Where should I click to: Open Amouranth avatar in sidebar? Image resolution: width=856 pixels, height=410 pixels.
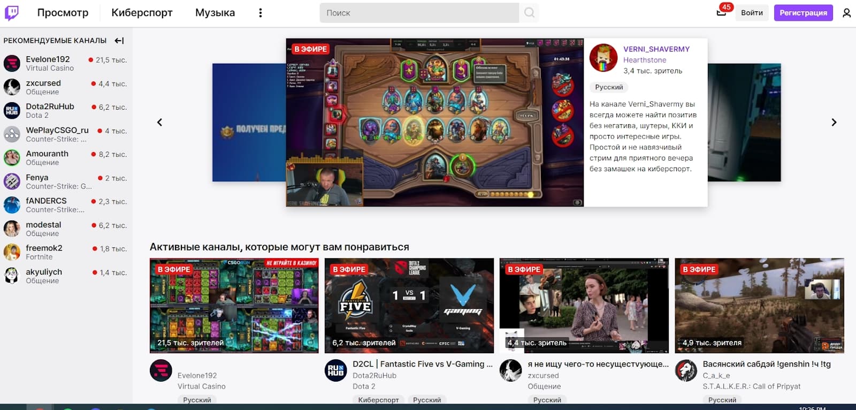tap(12, 157)
